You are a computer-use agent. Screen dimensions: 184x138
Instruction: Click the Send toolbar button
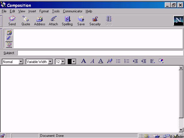pos(12,21)
